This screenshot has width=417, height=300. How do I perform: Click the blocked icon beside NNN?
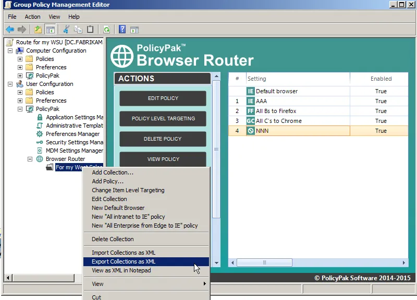pos(251,131)
